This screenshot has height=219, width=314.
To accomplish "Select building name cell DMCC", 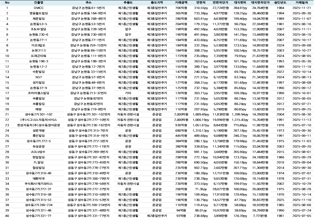I will click(x=39, y=8).
